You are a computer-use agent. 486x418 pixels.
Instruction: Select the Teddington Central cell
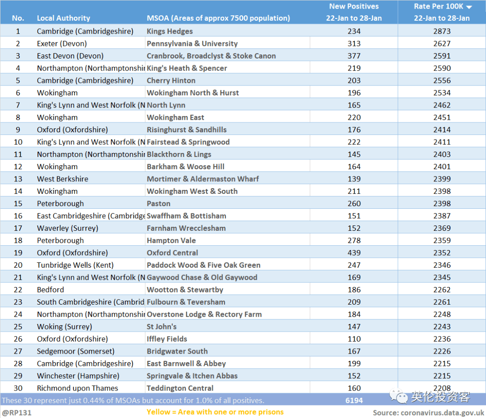tap(180, 388)
